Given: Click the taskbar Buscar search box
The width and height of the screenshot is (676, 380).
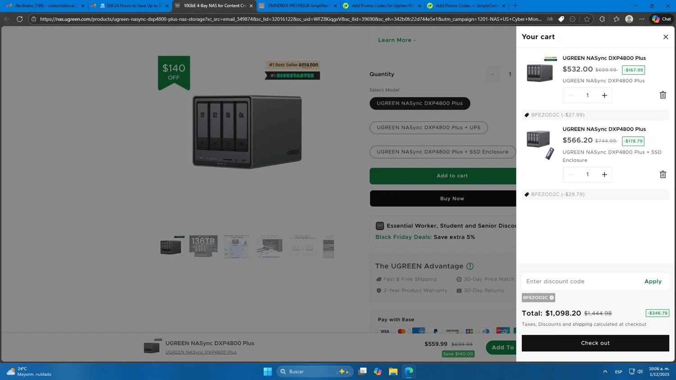Looking at the screenshot, I should 315,371.
